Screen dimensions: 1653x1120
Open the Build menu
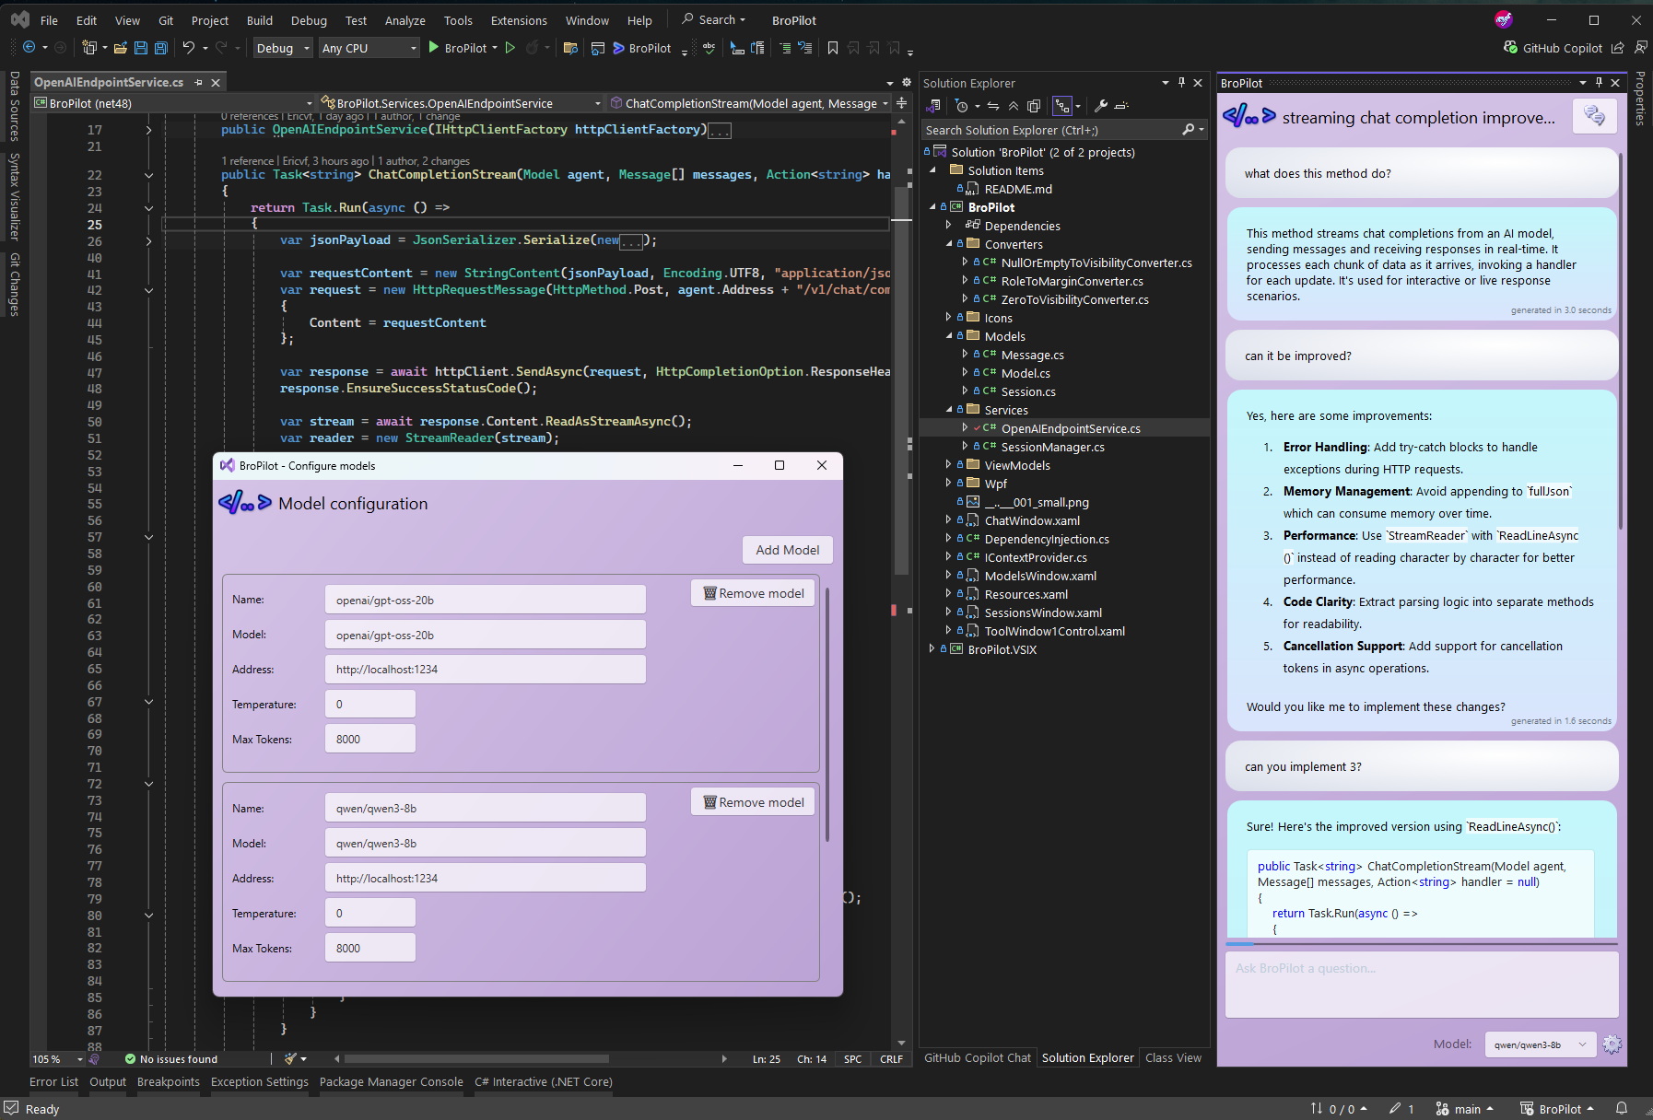259,20
